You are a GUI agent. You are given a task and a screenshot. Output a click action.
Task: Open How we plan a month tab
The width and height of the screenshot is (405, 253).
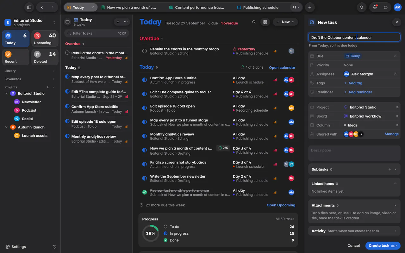tap(129, 7)
